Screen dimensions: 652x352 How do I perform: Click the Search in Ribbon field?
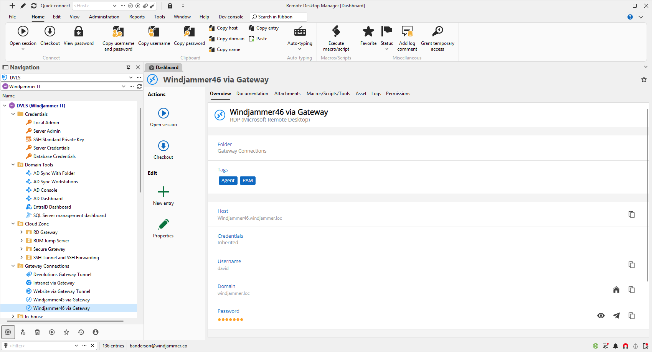coord(279,17)
